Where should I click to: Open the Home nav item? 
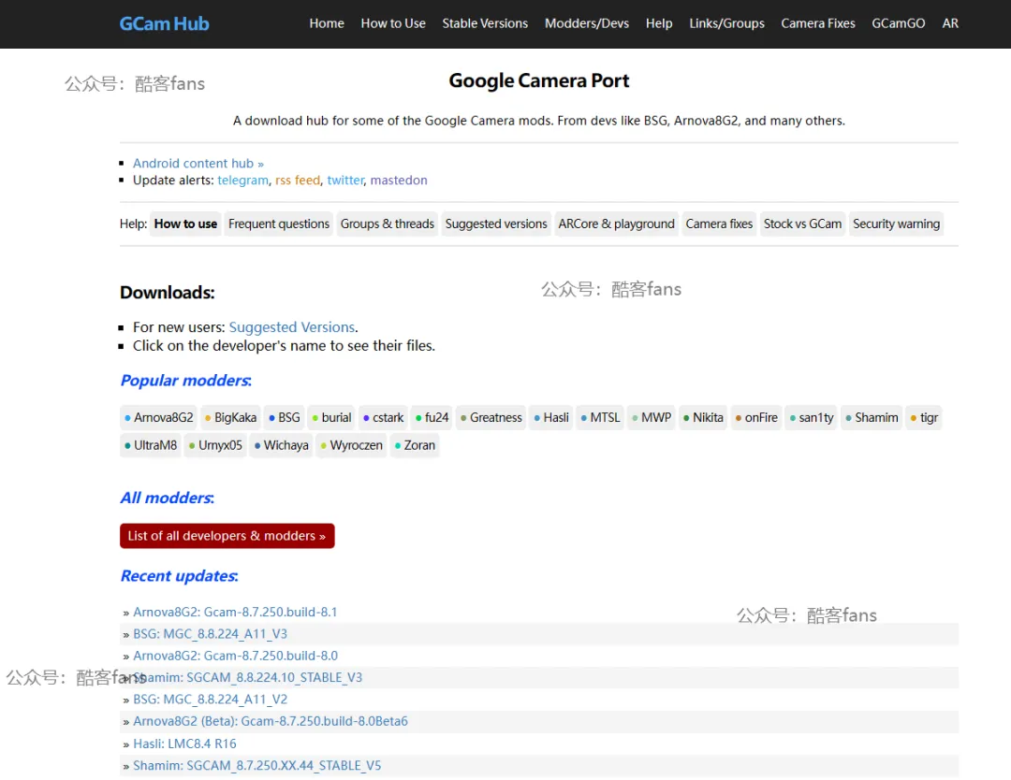327,23
